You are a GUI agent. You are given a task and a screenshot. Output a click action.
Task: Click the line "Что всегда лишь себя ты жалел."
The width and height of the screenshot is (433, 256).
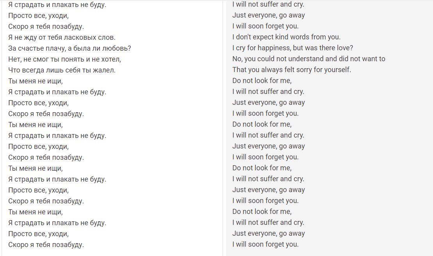62,70
